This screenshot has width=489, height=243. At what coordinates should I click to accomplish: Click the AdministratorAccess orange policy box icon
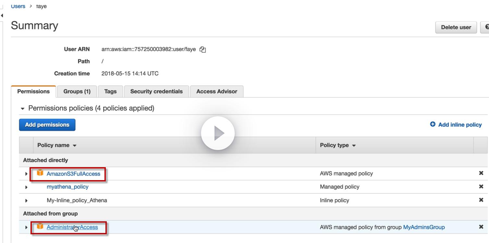point(40,226)
